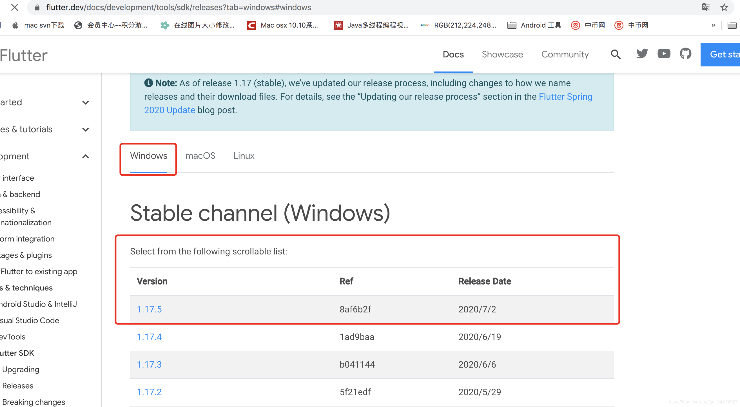Stop loading with the X button
This screenshot has height=407, width=740.
point(15,8)
